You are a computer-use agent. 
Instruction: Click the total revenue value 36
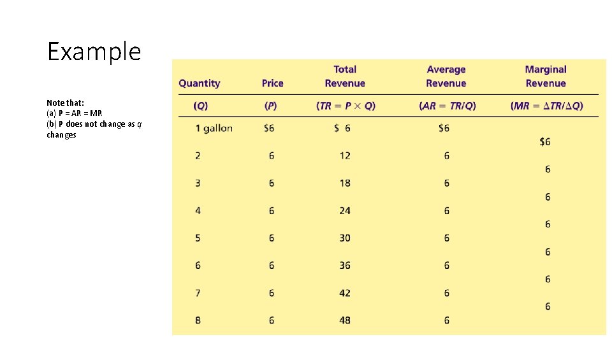click(345, 265)
